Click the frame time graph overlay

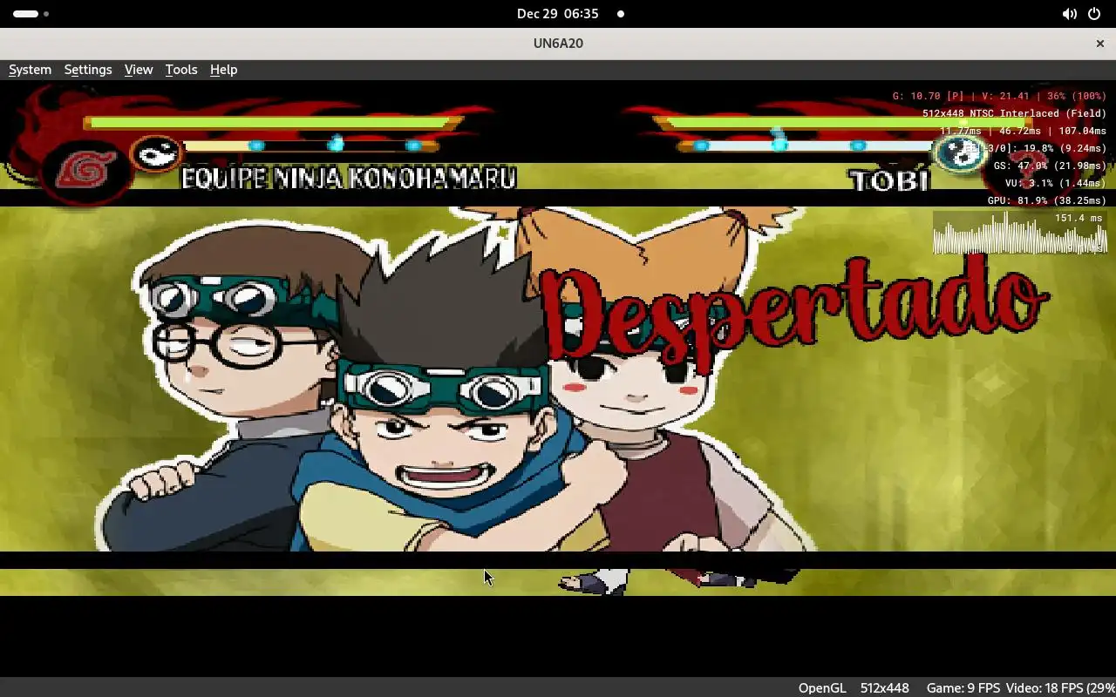tap(1020, 233)
